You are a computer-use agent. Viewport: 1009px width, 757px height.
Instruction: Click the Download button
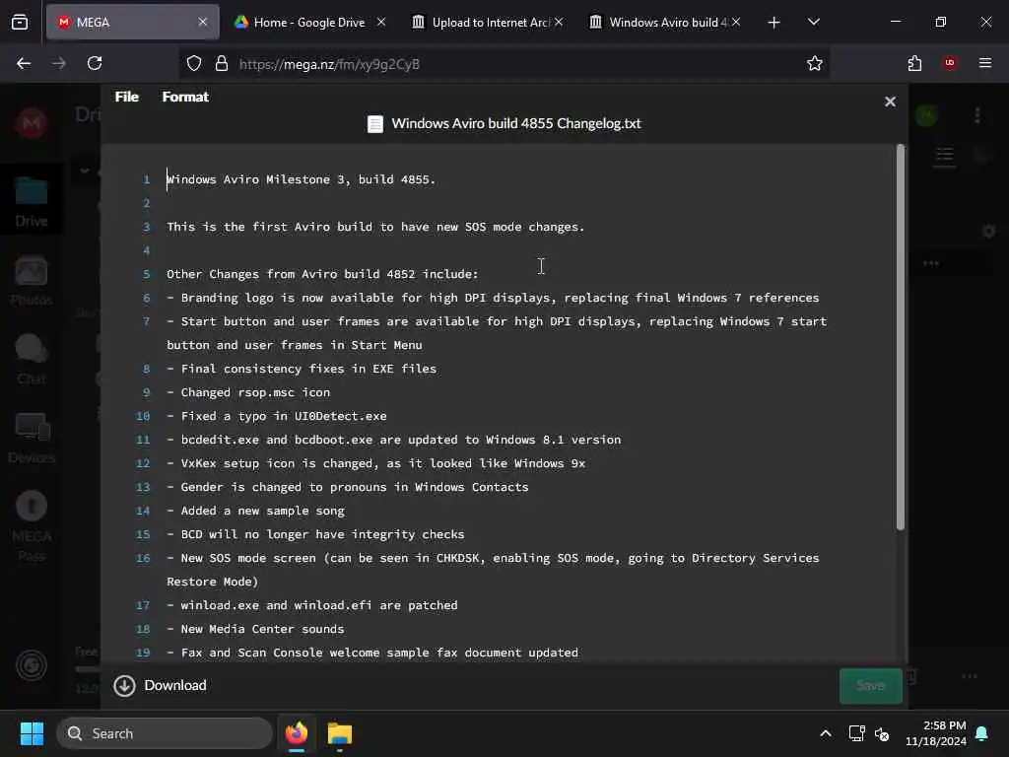pyautogui.click(x=161, y=686)
